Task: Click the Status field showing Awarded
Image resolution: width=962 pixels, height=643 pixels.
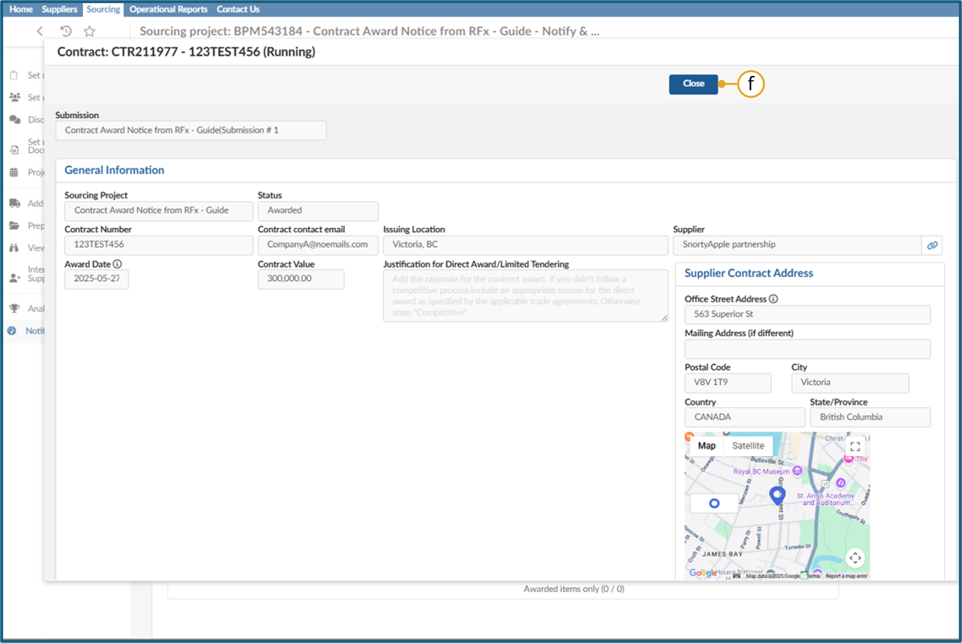Action: (318, 211)
